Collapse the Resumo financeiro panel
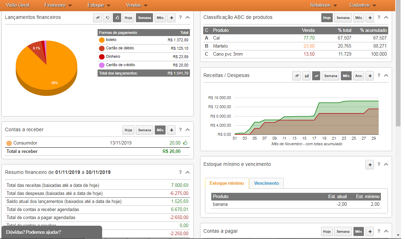 tap(188, 172)
